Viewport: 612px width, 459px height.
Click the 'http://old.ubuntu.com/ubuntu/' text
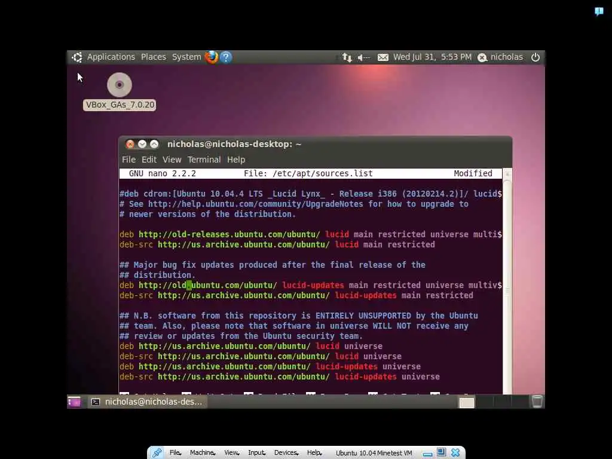tap(207, 285)
